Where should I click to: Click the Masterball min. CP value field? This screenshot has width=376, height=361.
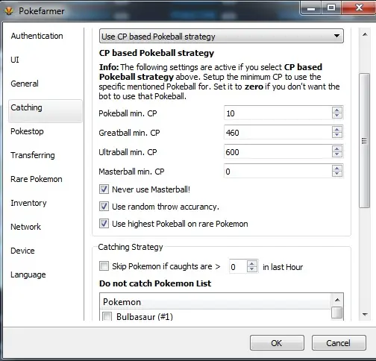[x=278, y=172]
